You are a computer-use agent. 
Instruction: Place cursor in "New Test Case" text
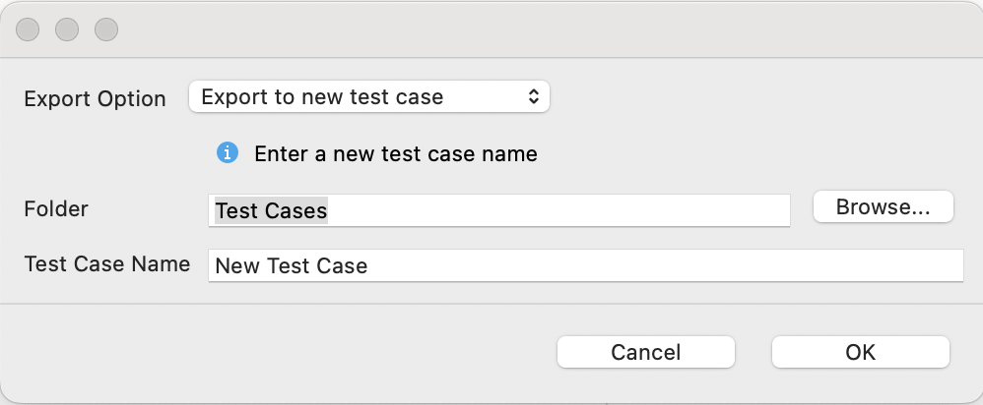(291, 265)
